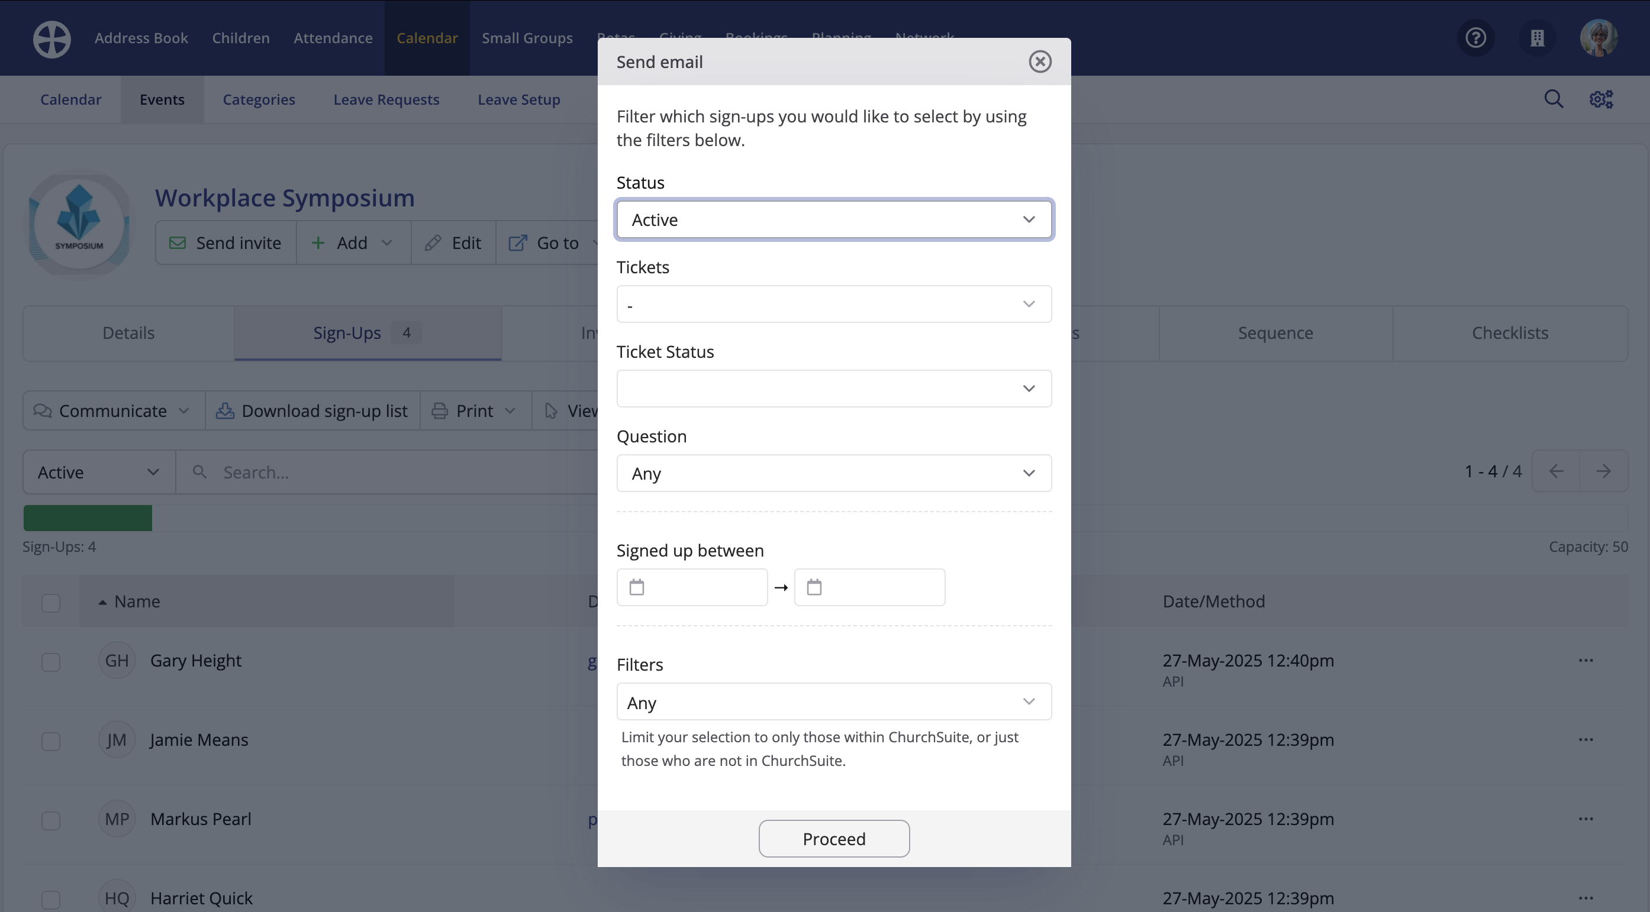Open the Go to menu
Image resolution: width=1650 pixels, height=912 pixels.
(547, 243)
